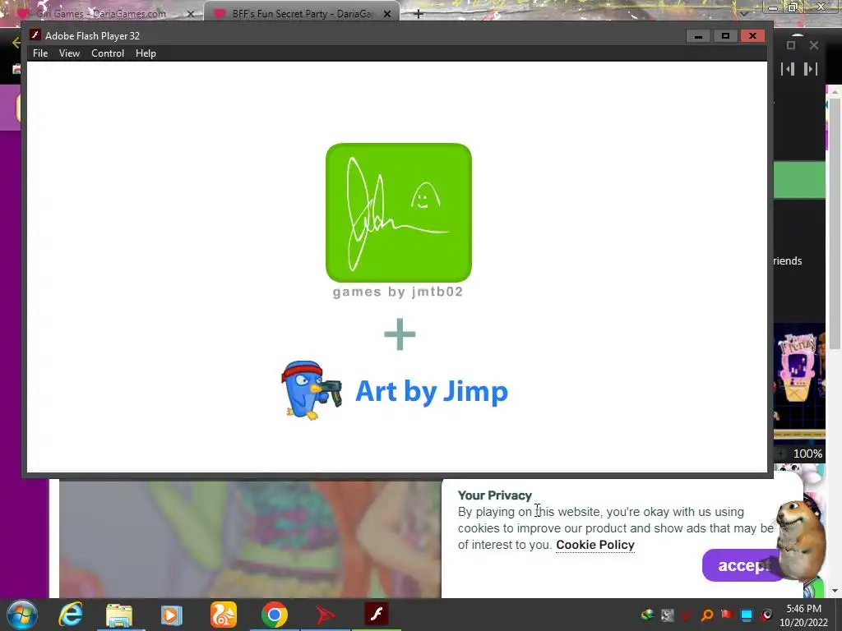Switch to the Girl Games DariaGames.com browser tab
This screenshot has height=631, width=842.
point(102,13)
